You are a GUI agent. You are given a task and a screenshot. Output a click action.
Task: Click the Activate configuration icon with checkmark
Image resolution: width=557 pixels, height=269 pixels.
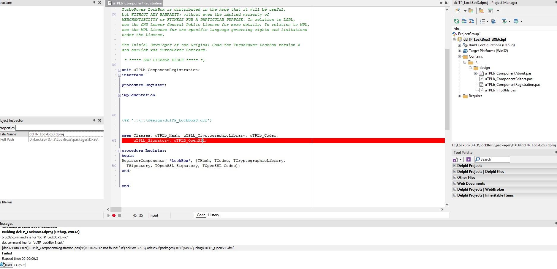(x=504, y=21)
